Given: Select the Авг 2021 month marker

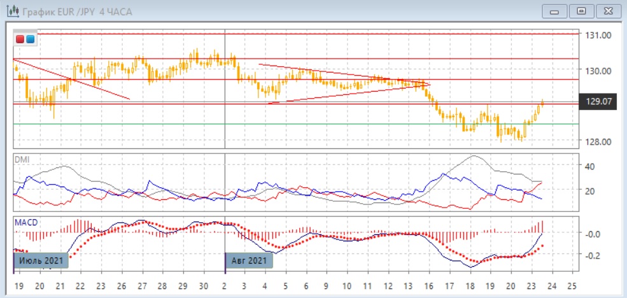Looking at the screenshot, I should [x=249, y=260].
